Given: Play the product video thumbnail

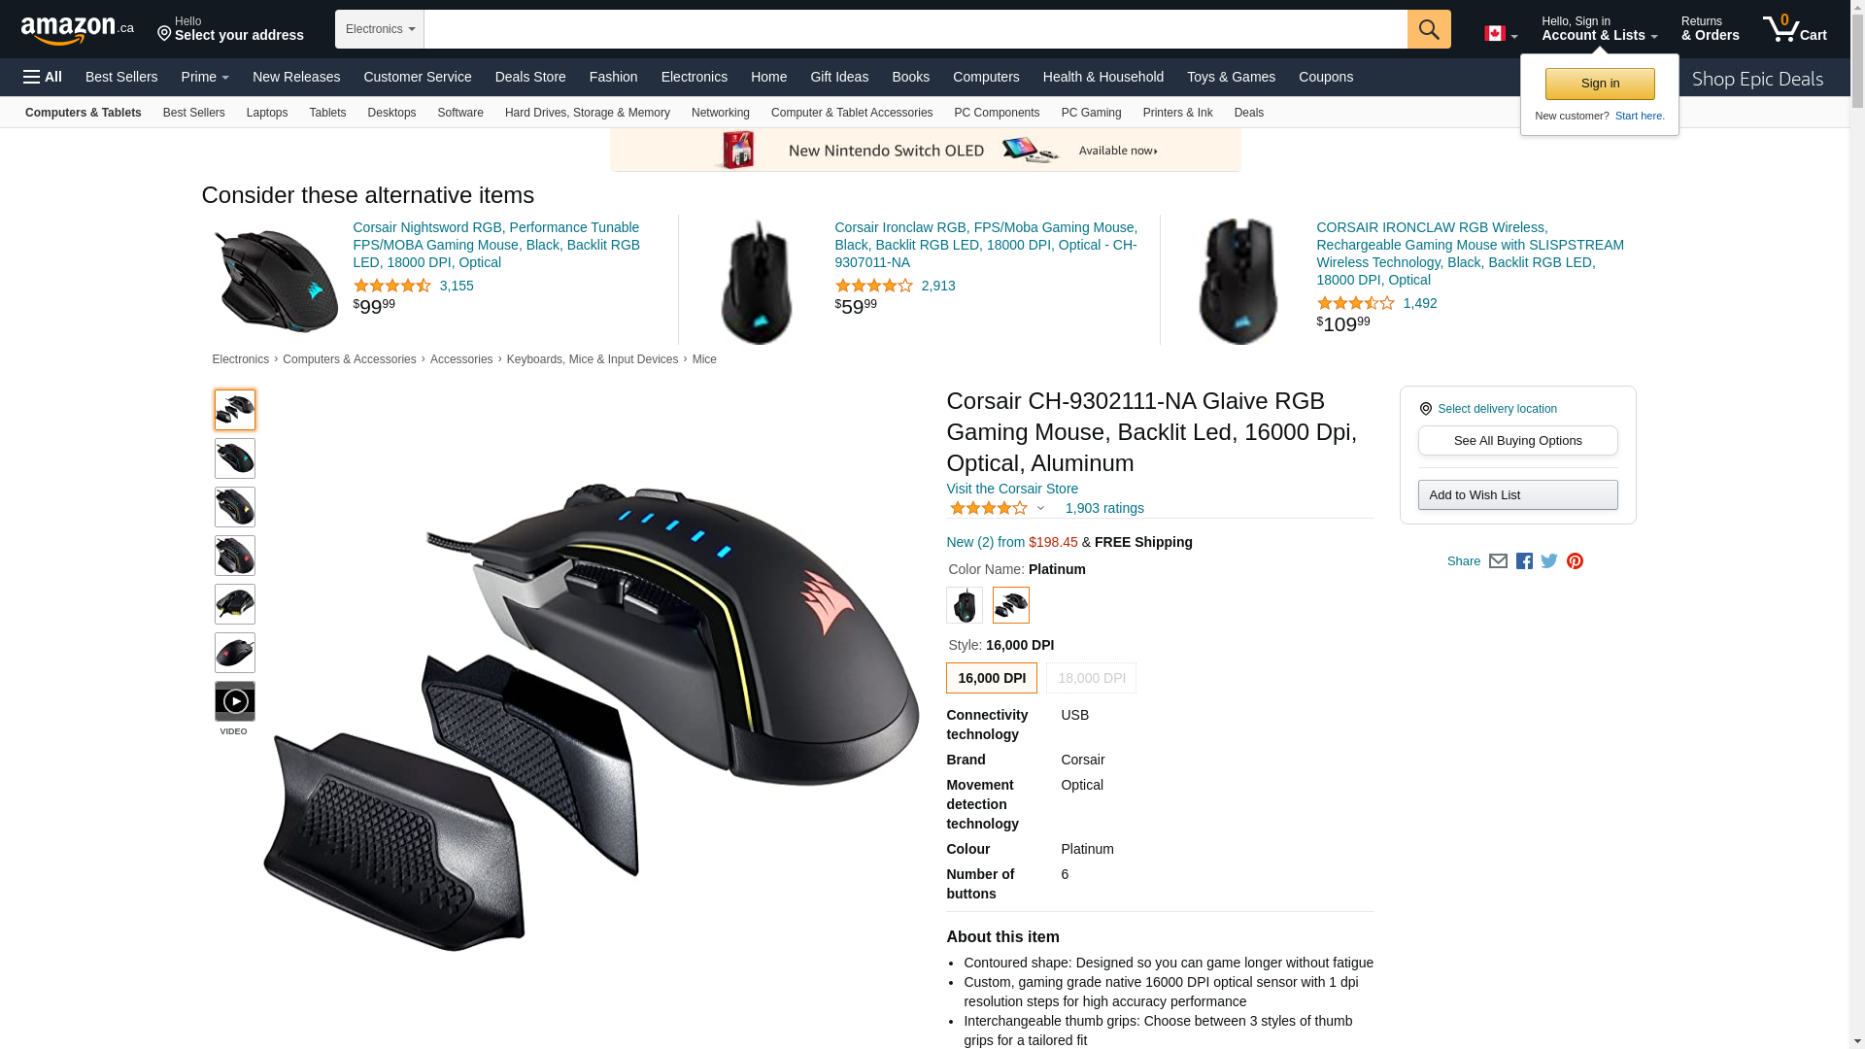Looking at the screenshot, I should 235,701.
